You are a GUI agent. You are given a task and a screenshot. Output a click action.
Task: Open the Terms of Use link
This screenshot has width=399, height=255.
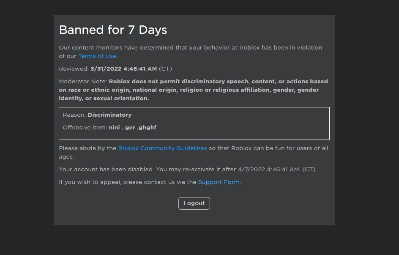tap(97, 56)
